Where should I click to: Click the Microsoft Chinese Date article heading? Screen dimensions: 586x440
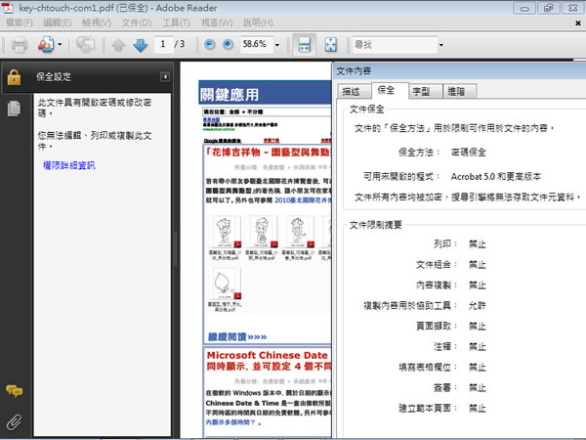coord(269,360)
